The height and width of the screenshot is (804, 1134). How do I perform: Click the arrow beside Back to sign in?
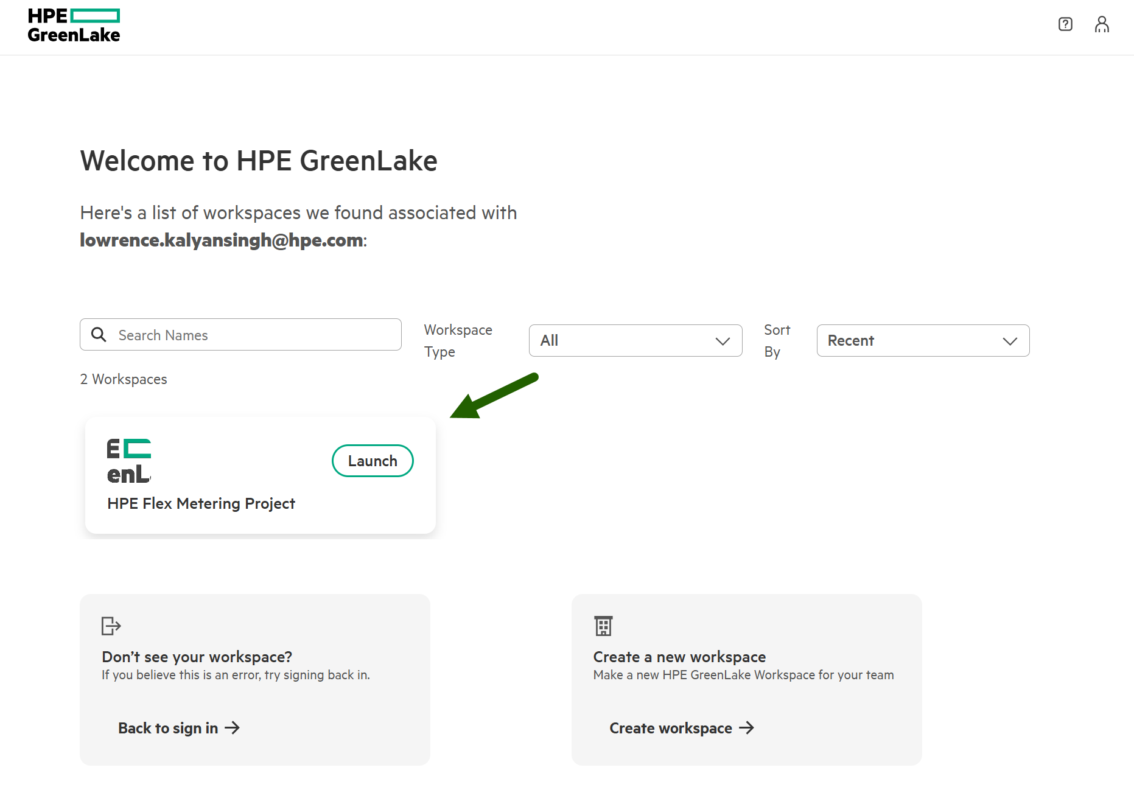click(x=232, y=728)
